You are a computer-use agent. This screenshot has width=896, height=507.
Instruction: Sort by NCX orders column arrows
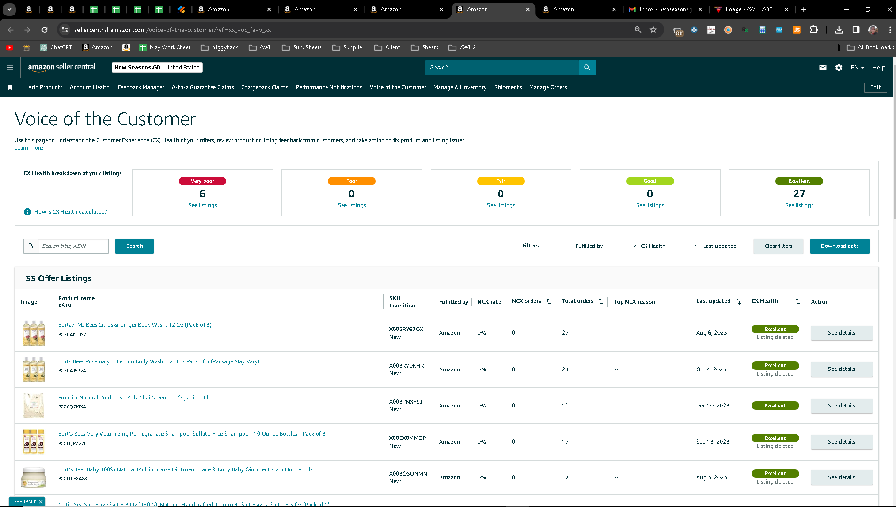pos(549,301)
